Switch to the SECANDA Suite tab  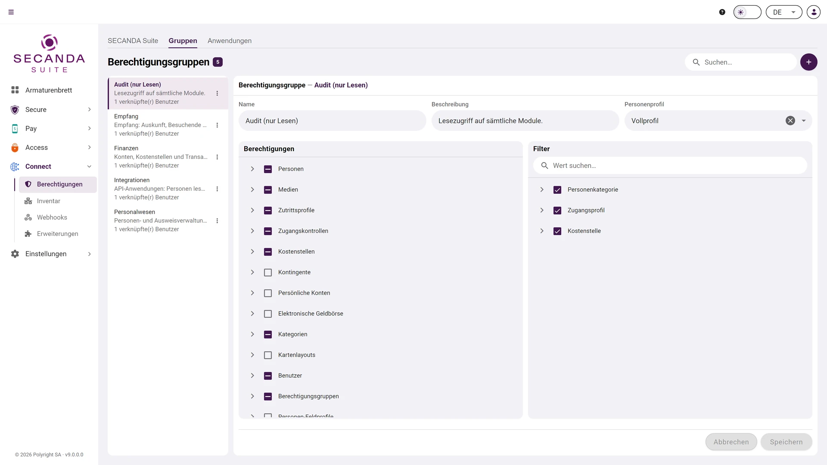pyautogui.click(x=133, y=40)
